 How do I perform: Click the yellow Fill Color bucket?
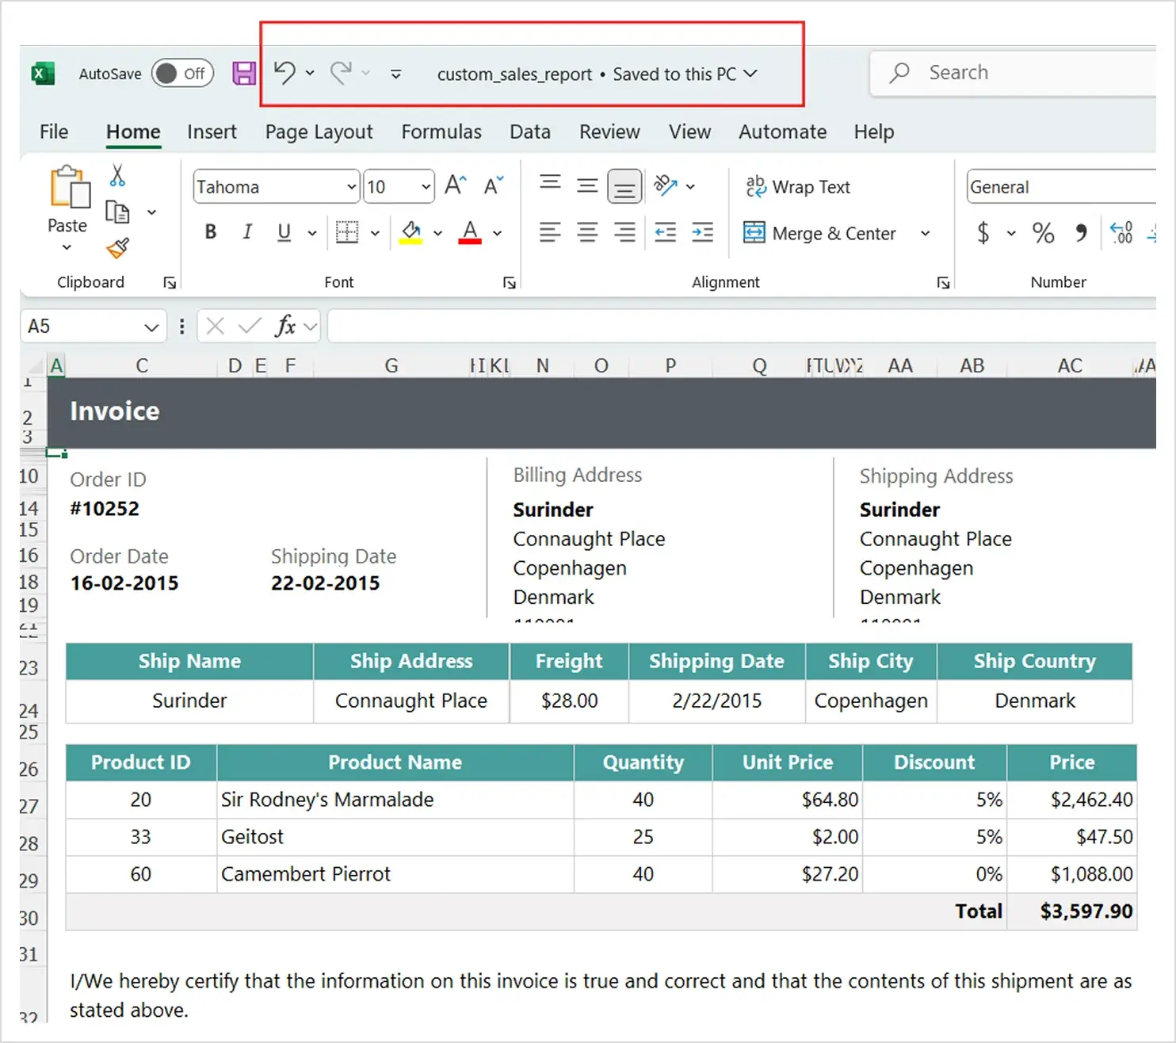click(x=410, y=232)
